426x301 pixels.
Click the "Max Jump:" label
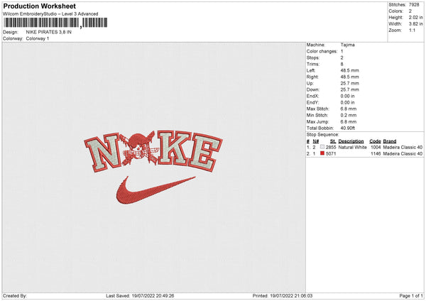[x=317, y=121]
